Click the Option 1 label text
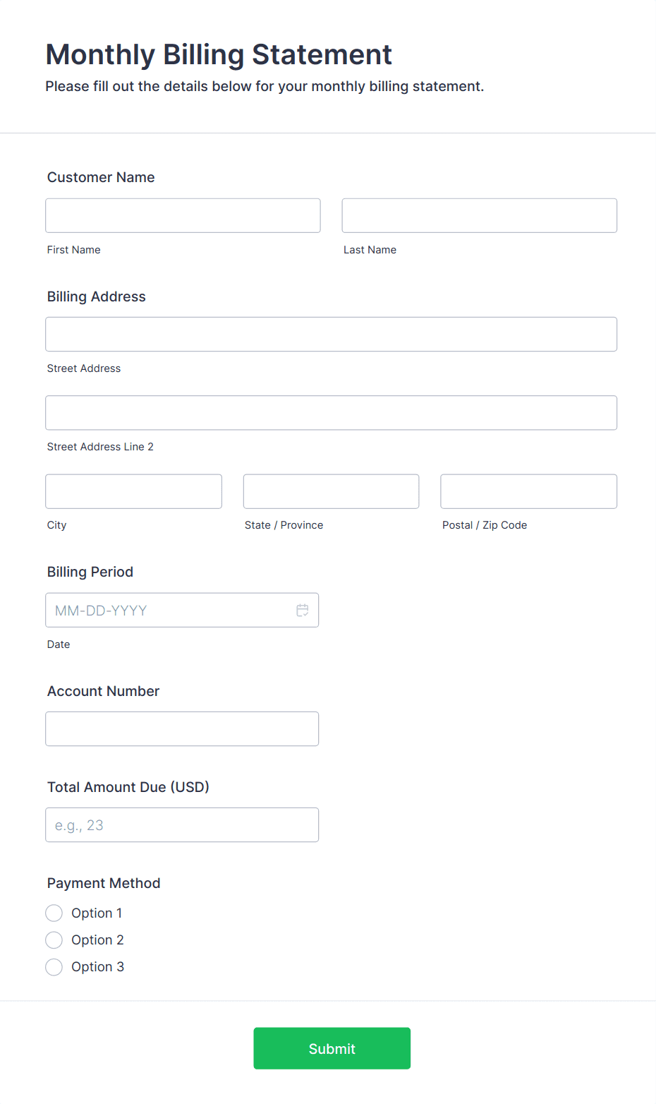 pyautogui.click(x=97, y=913)
